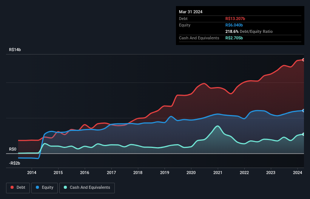310x199 pixels.
Task: Click the 2021 x-axis label
Action: (217, 173)
